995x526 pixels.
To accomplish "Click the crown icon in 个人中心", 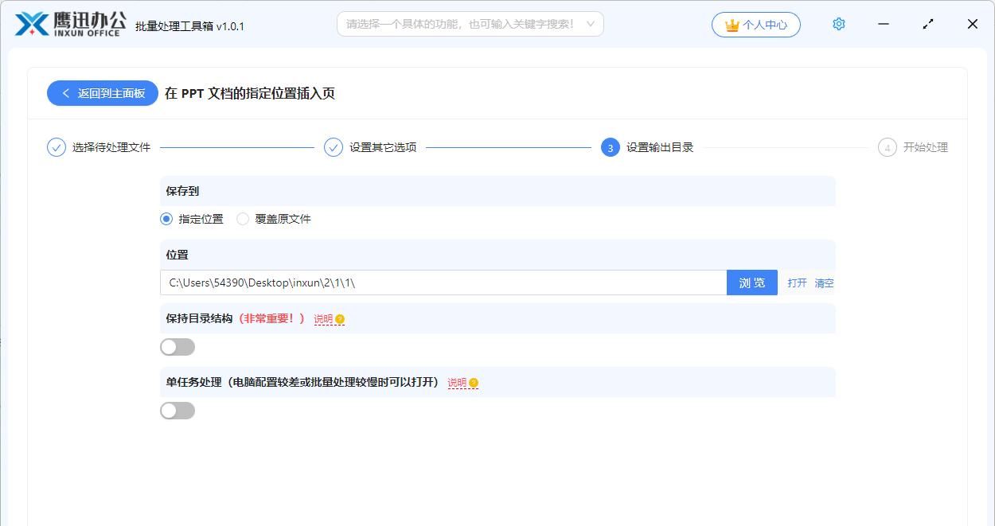I will (x=729, y=25).
